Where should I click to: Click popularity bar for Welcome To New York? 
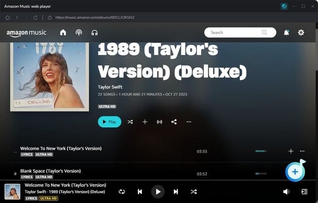(261, 151)
